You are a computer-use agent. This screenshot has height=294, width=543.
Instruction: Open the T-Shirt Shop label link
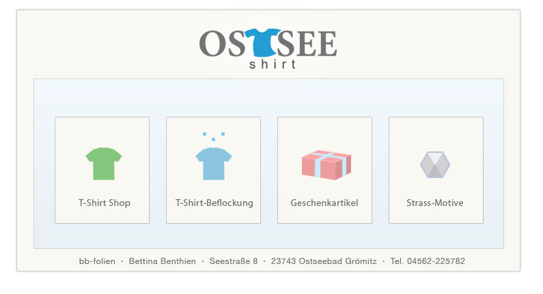(105, 203)
